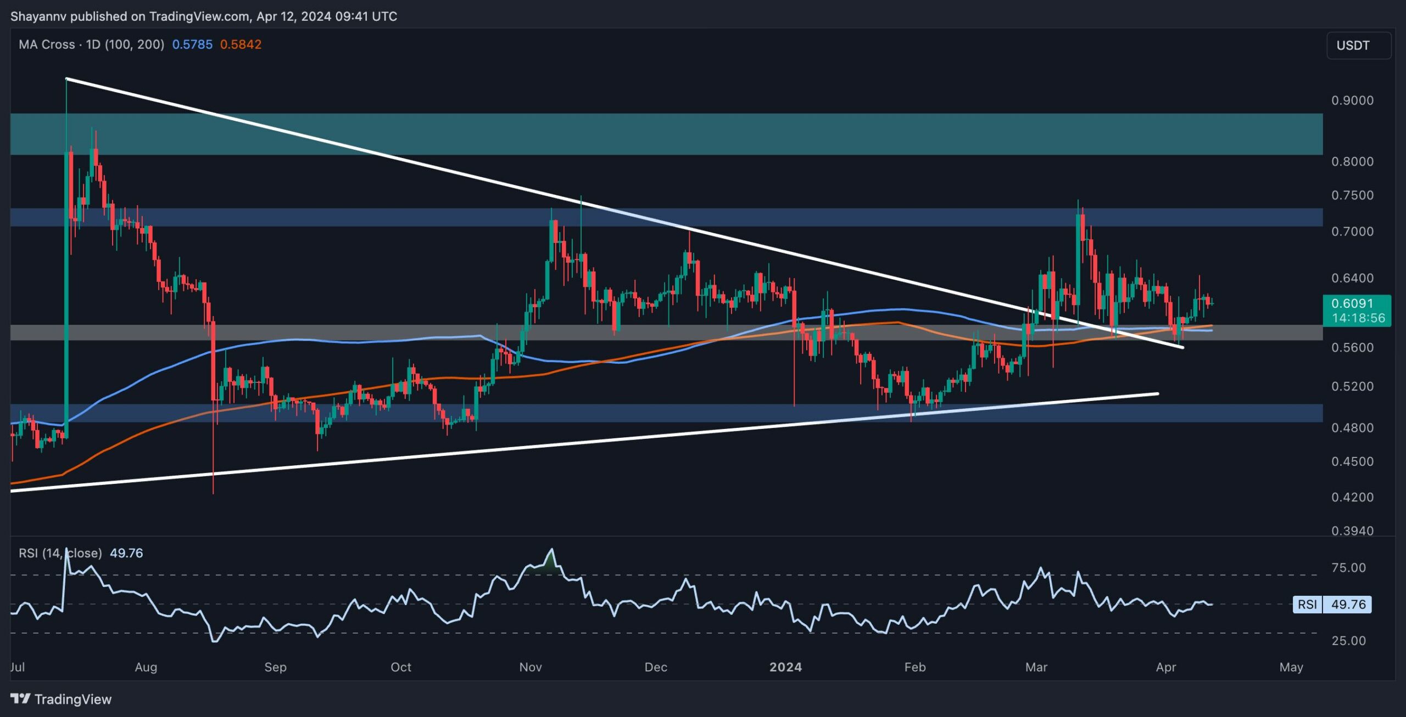Viewport: 1406px width, 717px height.
Task: Click the RSI 49.76 value beside indicator name
Action: [126, 553]
